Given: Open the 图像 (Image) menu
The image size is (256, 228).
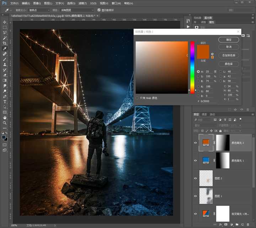Looking at the screenshot, I should pyautogui.click(x=37, y=3).
